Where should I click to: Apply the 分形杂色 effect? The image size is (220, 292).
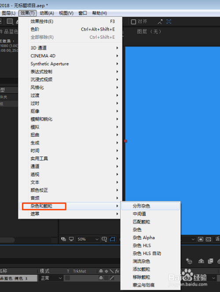click(150, 206)
